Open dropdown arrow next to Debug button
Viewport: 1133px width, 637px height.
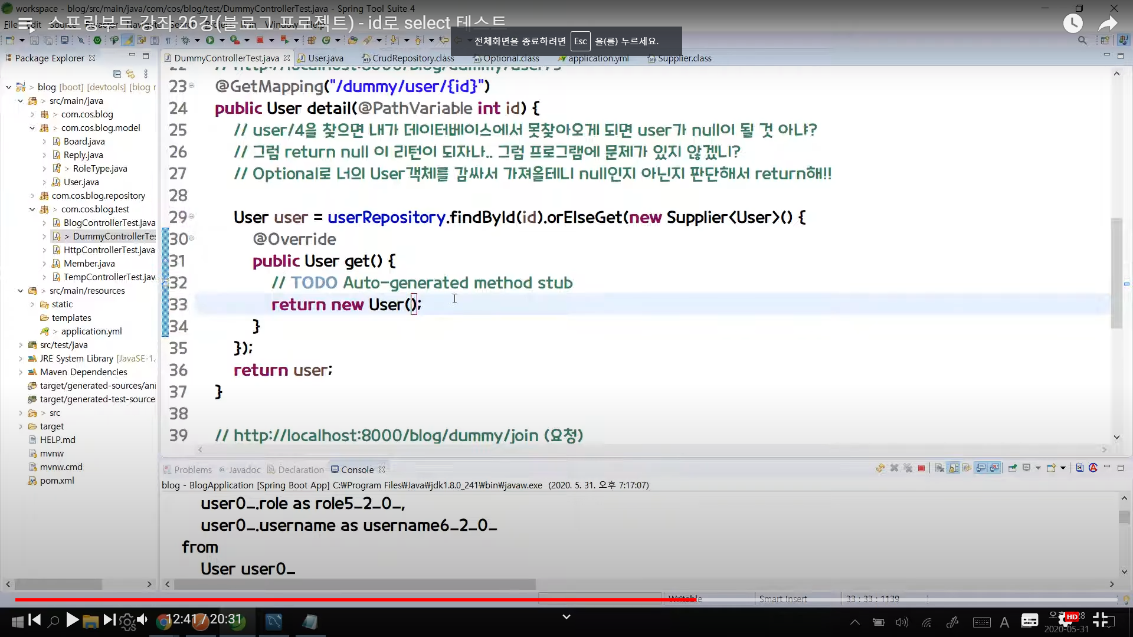(197, 40)
